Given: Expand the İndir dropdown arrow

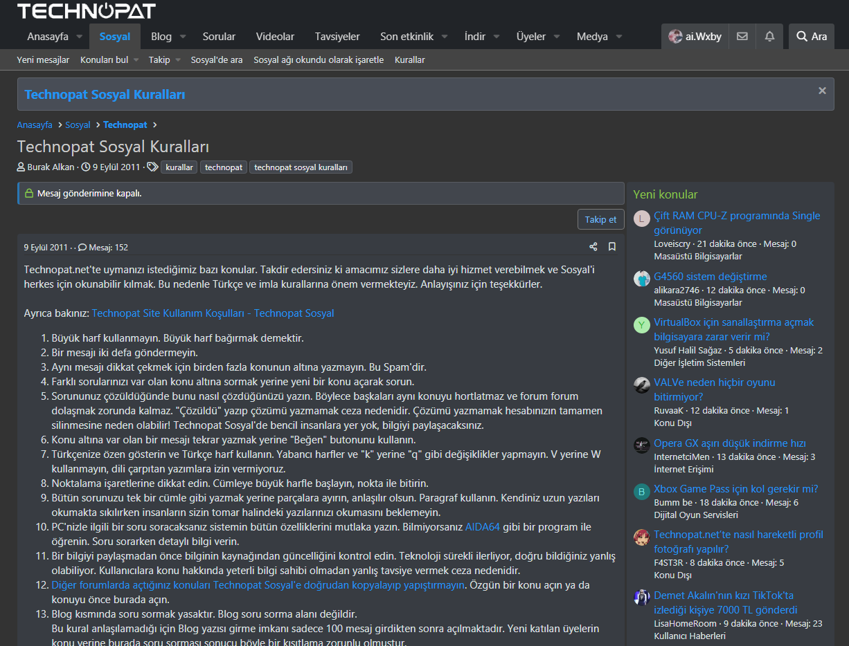Looking at the screenshot, I should point(497,37).
